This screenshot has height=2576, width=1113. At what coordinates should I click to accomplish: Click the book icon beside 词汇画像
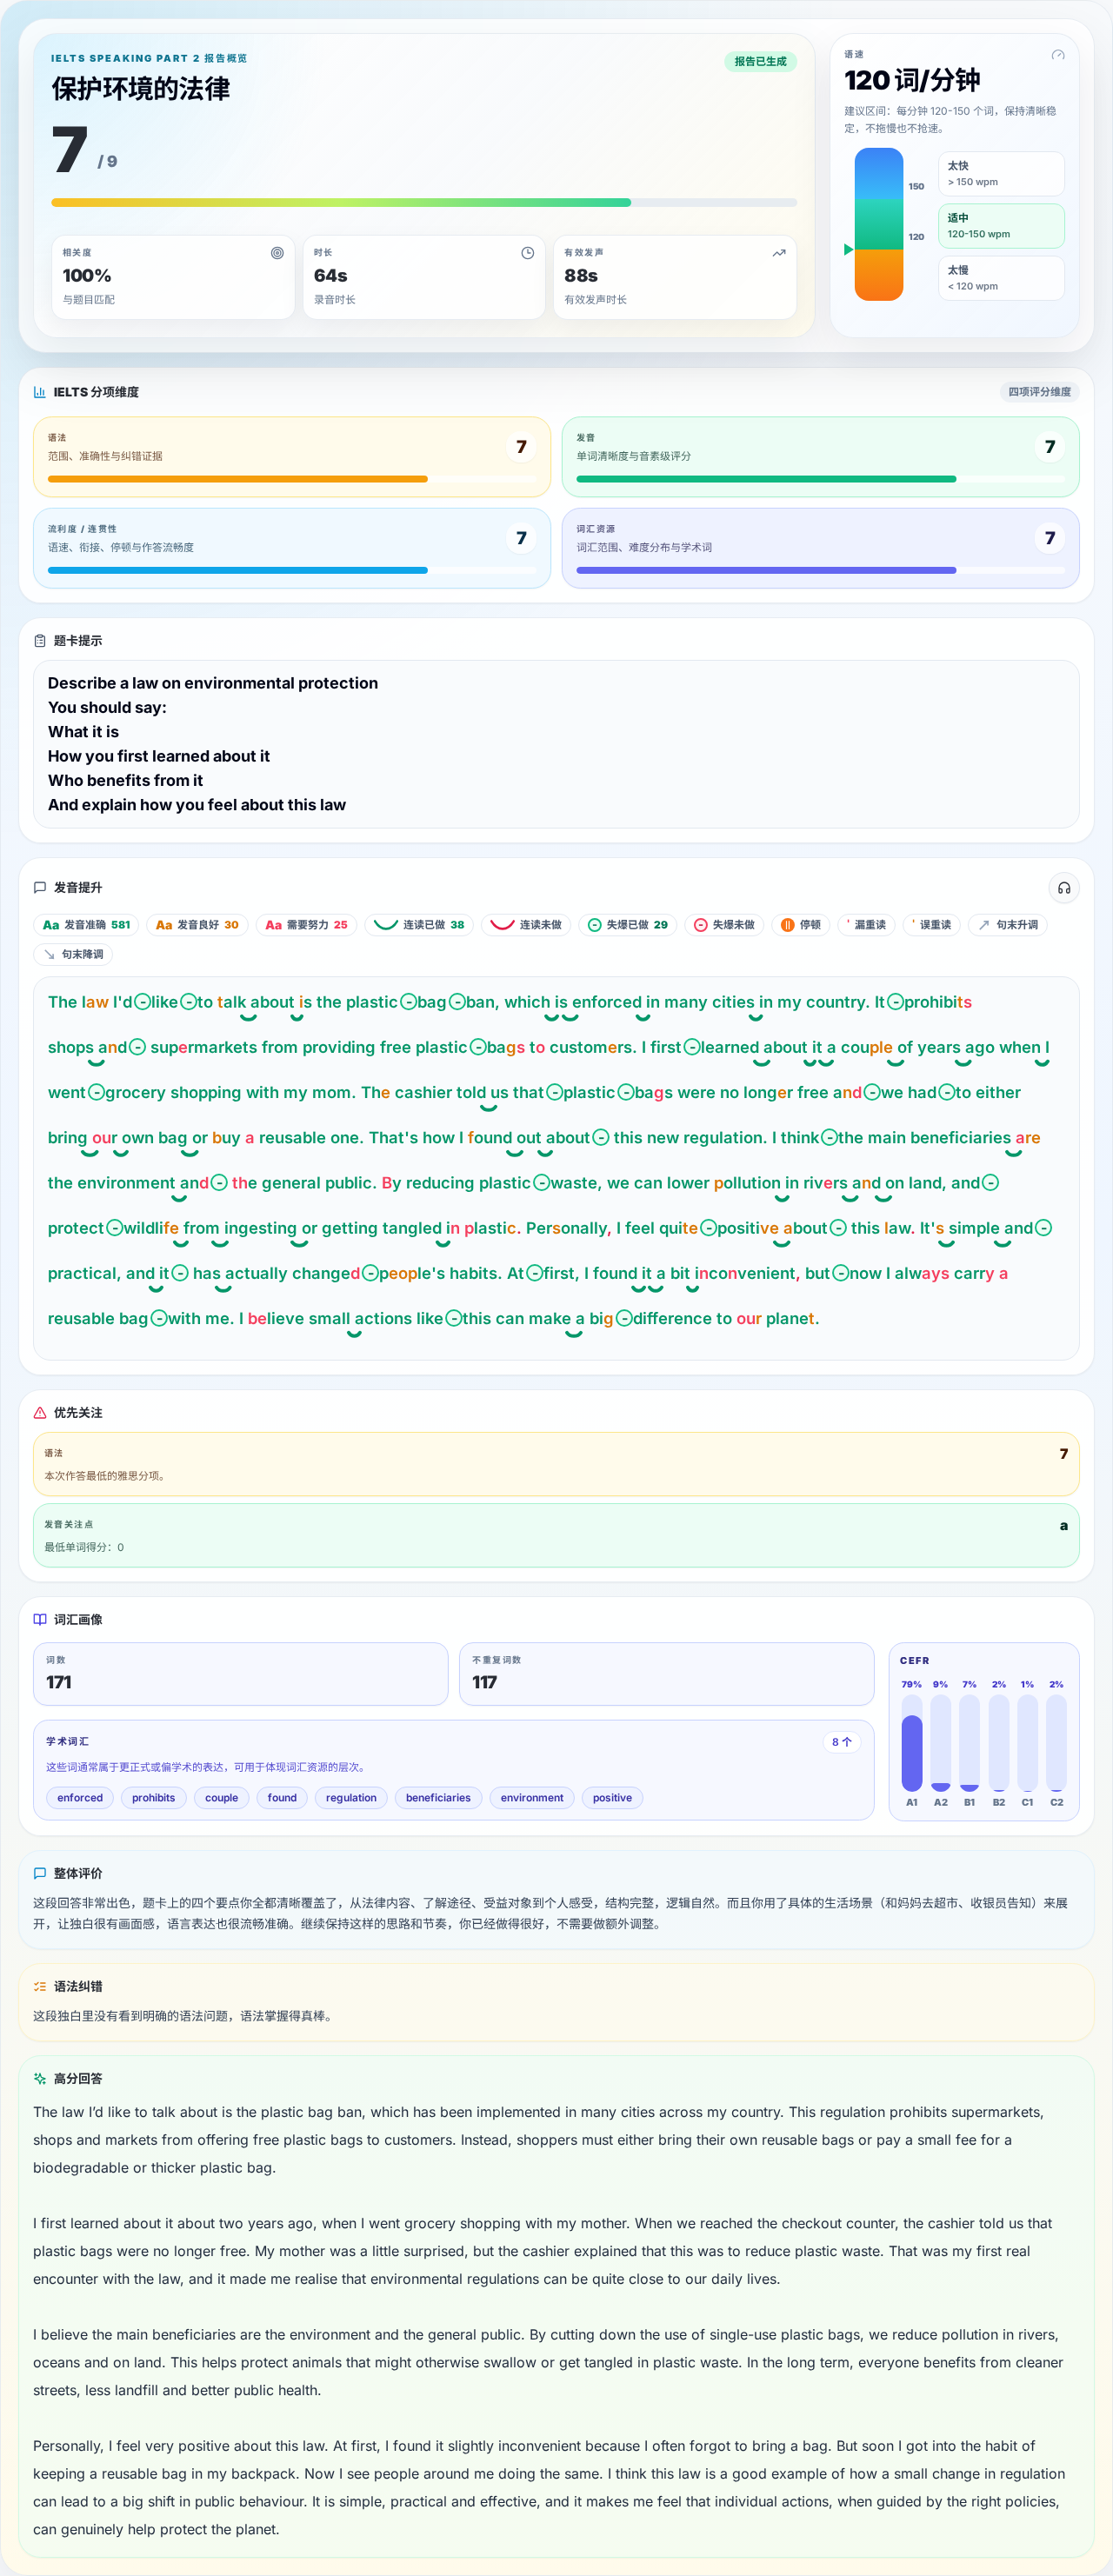(x=40, y=1619)
